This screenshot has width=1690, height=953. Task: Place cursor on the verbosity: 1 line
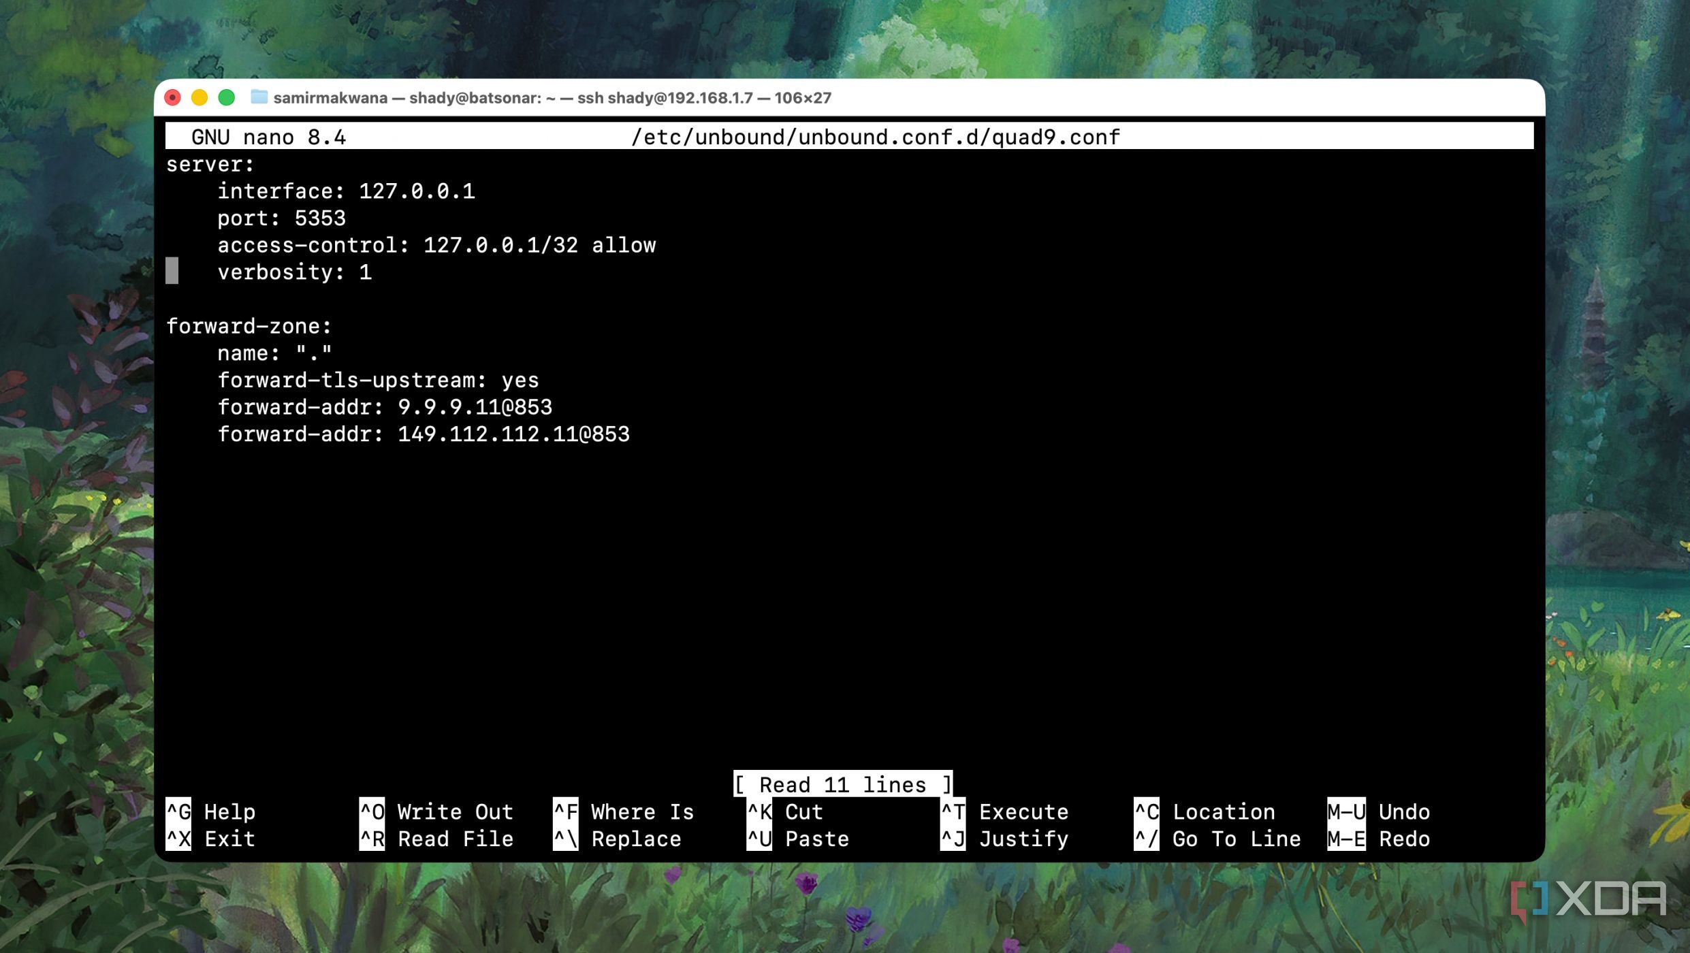coord(295,272)
